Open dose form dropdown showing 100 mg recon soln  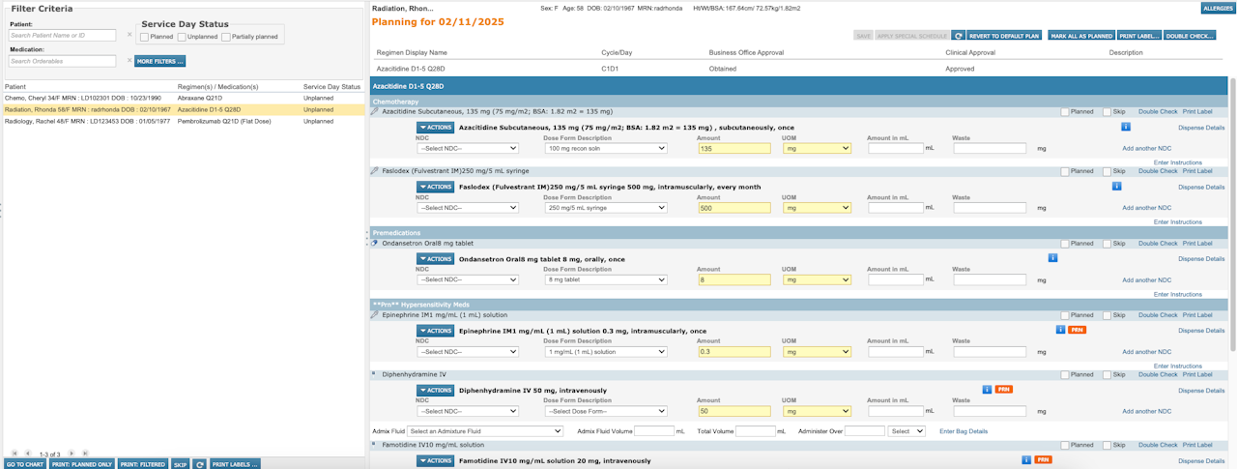(606, 149)
